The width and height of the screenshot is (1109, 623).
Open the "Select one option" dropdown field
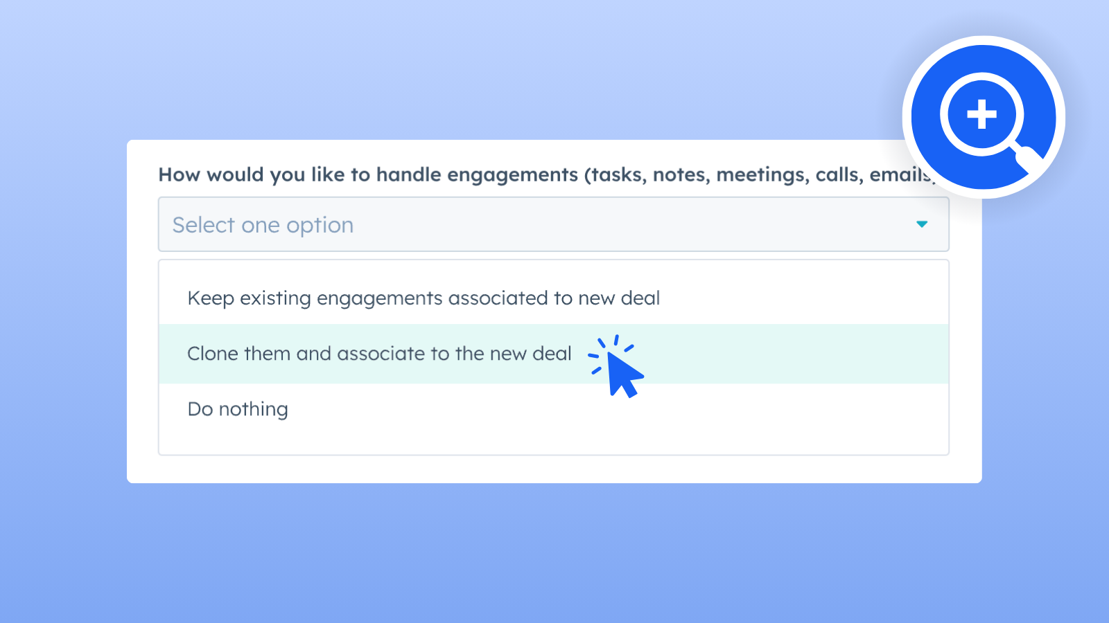[553, 224]
